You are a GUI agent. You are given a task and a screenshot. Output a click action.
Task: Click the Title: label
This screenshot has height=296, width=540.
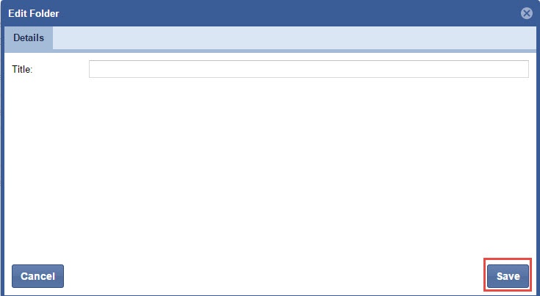click(22, 69)
